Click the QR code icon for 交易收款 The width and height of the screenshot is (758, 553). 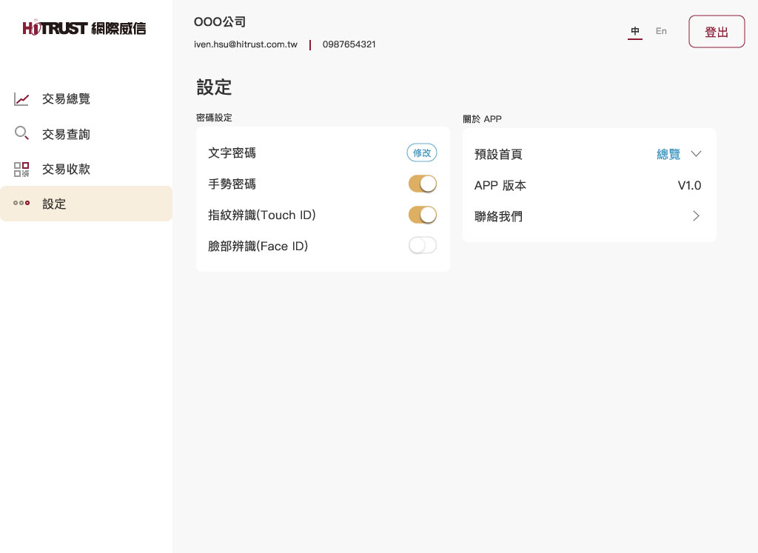pyautogui.click(x=21, y=169)
